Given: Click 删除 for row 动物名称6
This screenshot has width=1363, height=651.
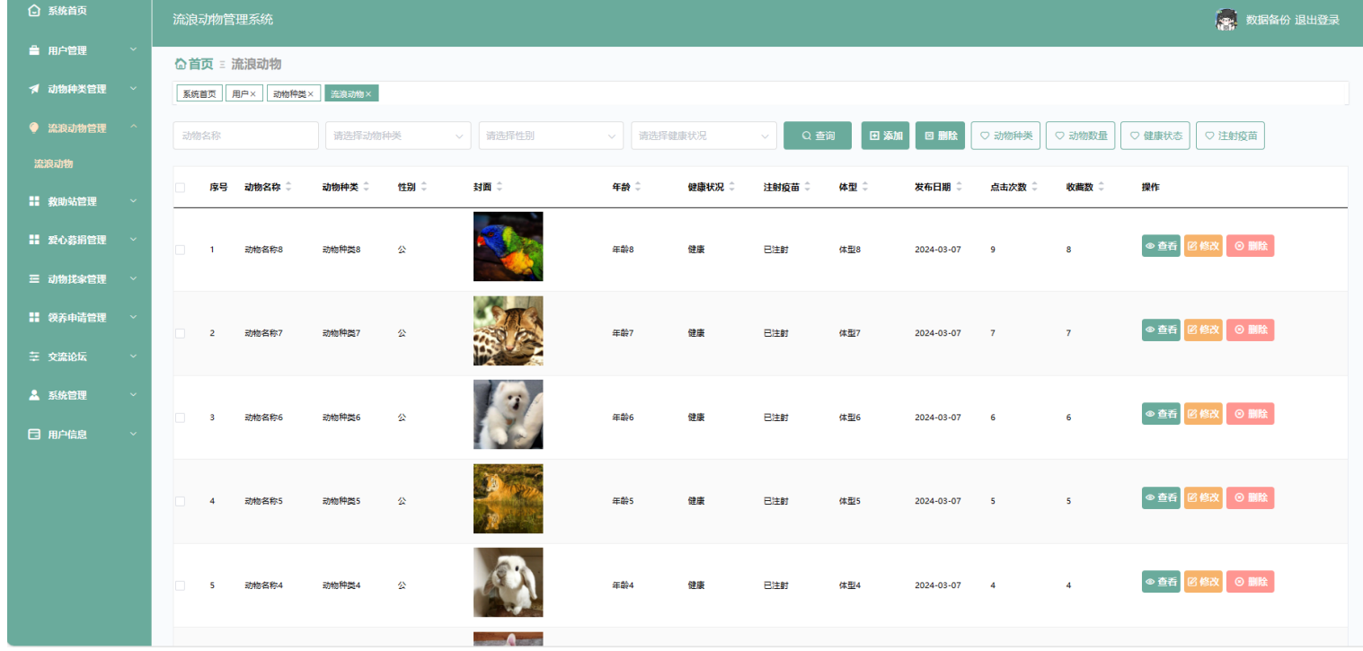Looking at the screenshot, I should pos(1250,414).
